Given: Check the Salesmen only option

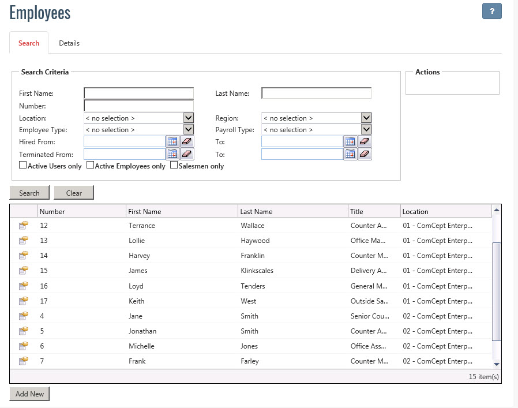Looking at the screenshot, I should pyautogui.click(x=174, y=165).
